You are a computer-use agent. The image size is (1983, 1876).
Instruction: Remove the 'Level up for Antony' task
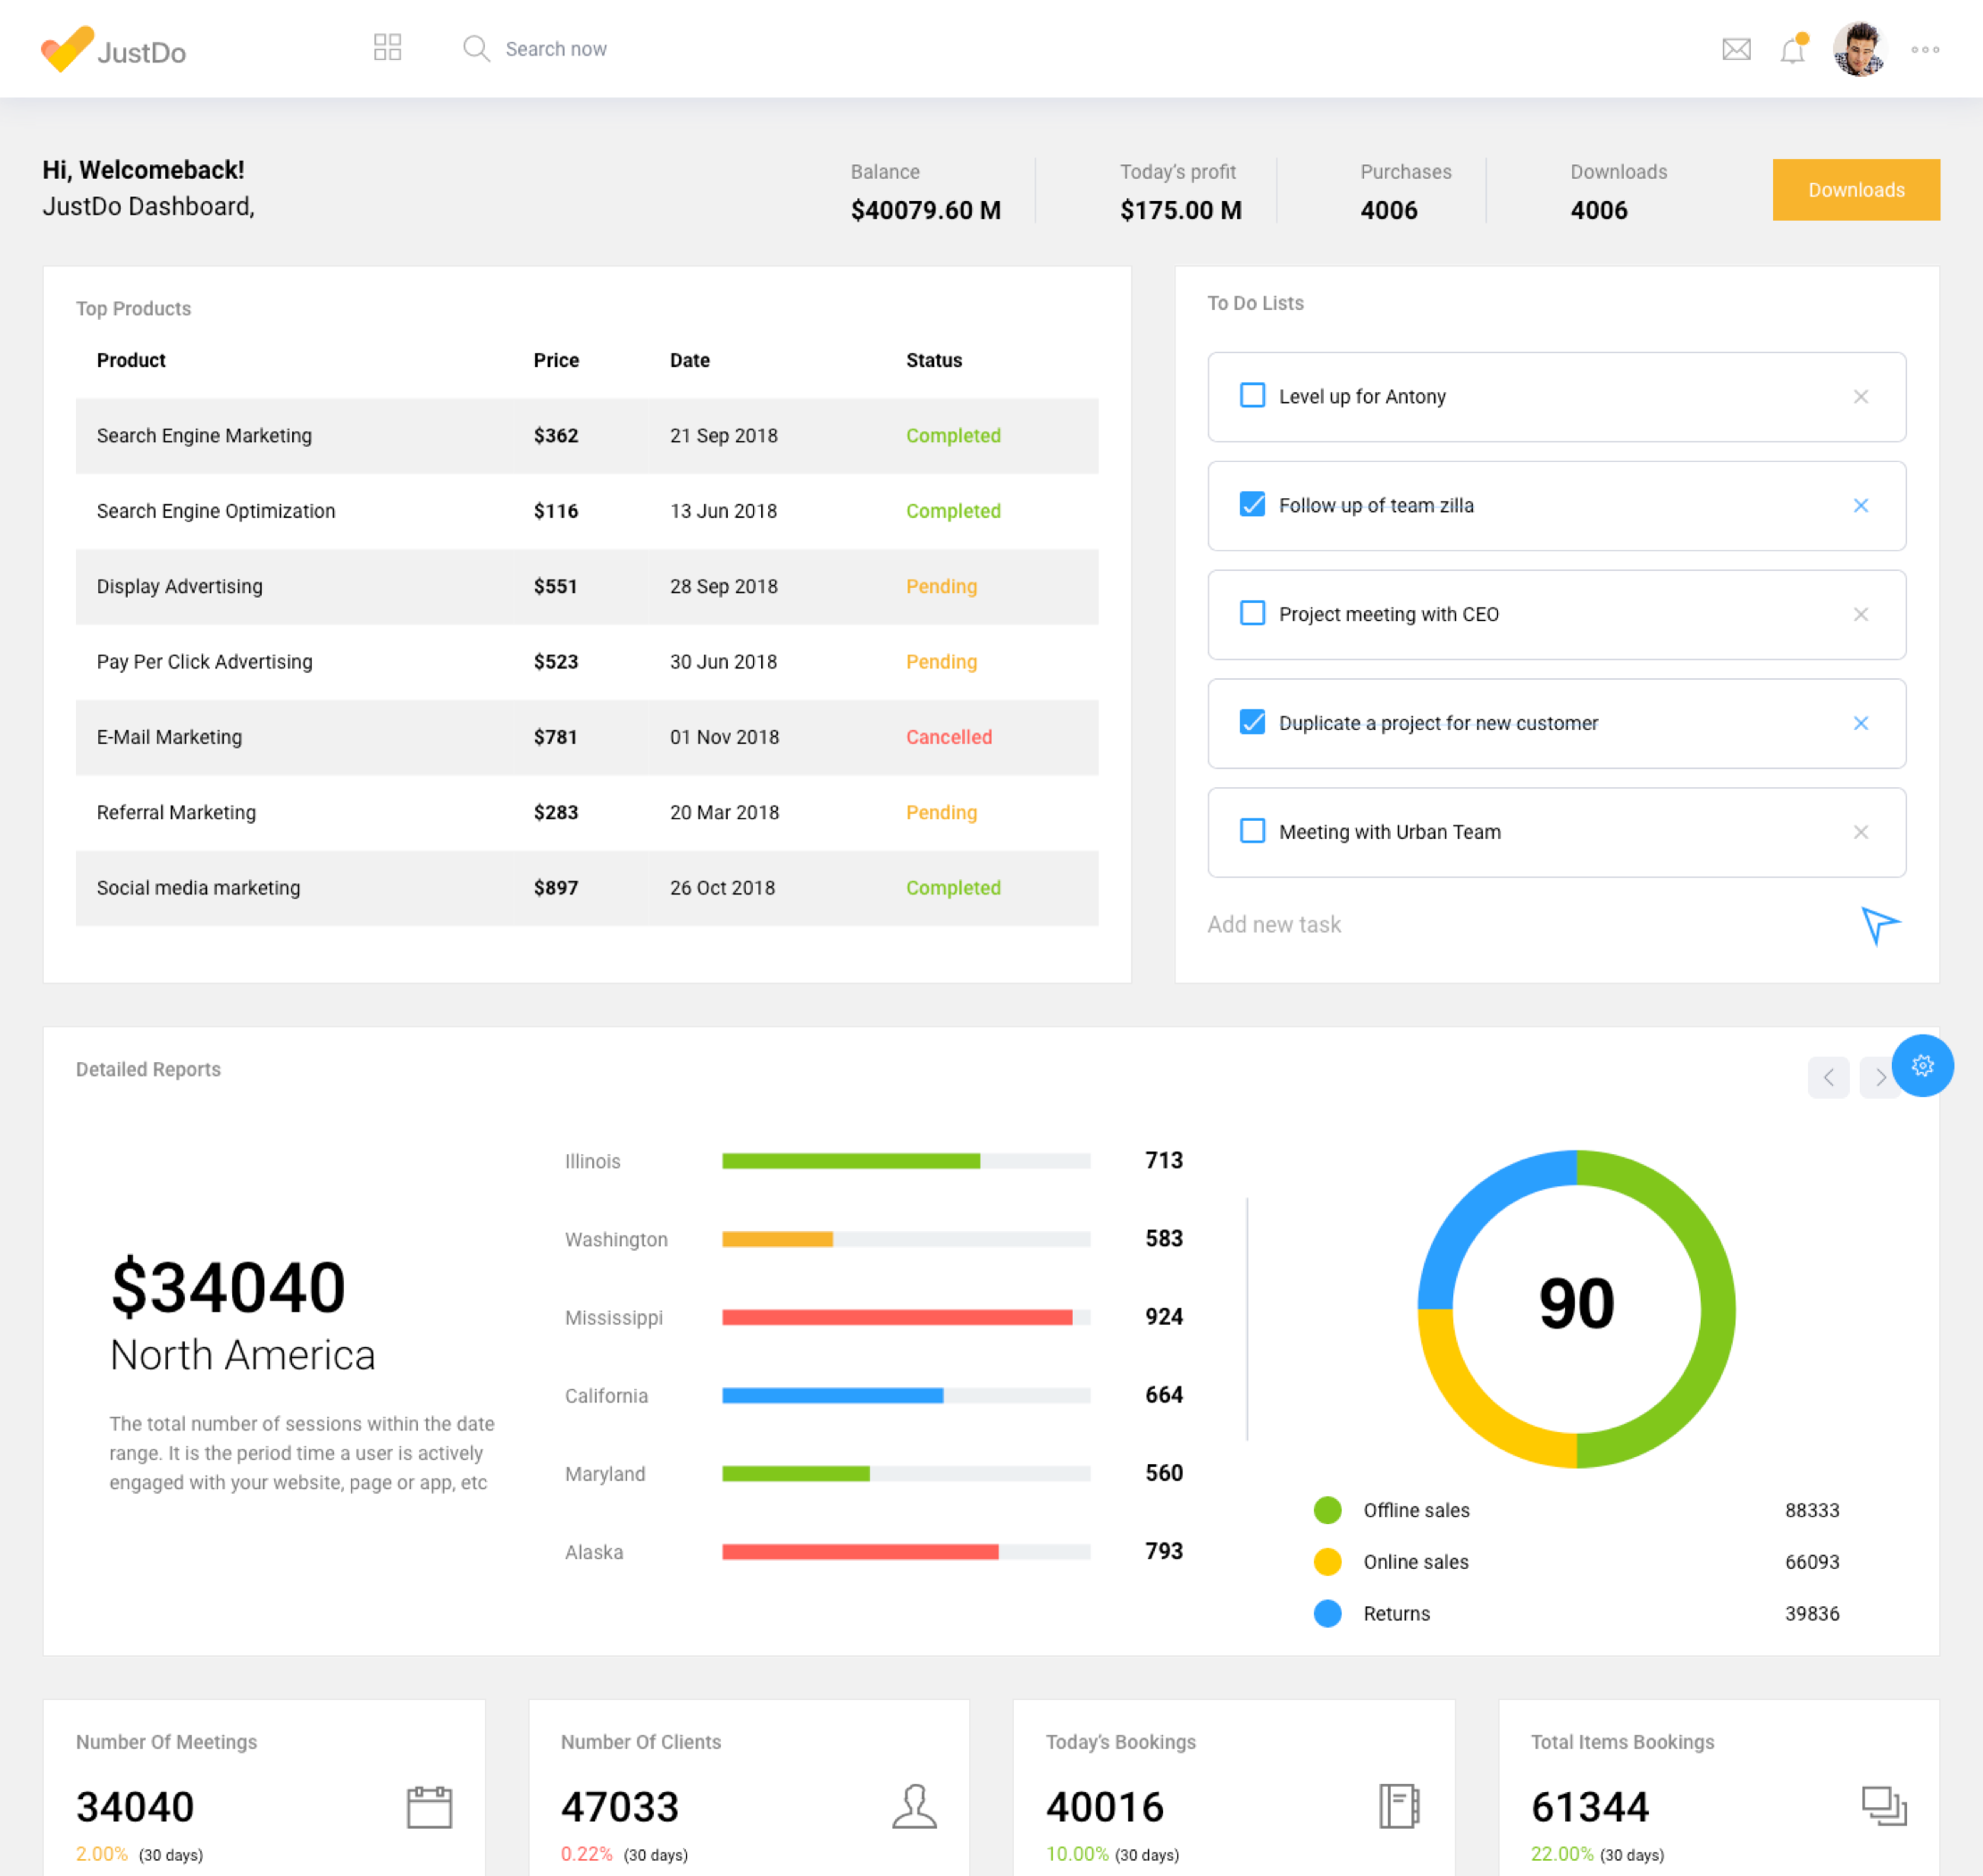click(x=1860, y=397)
